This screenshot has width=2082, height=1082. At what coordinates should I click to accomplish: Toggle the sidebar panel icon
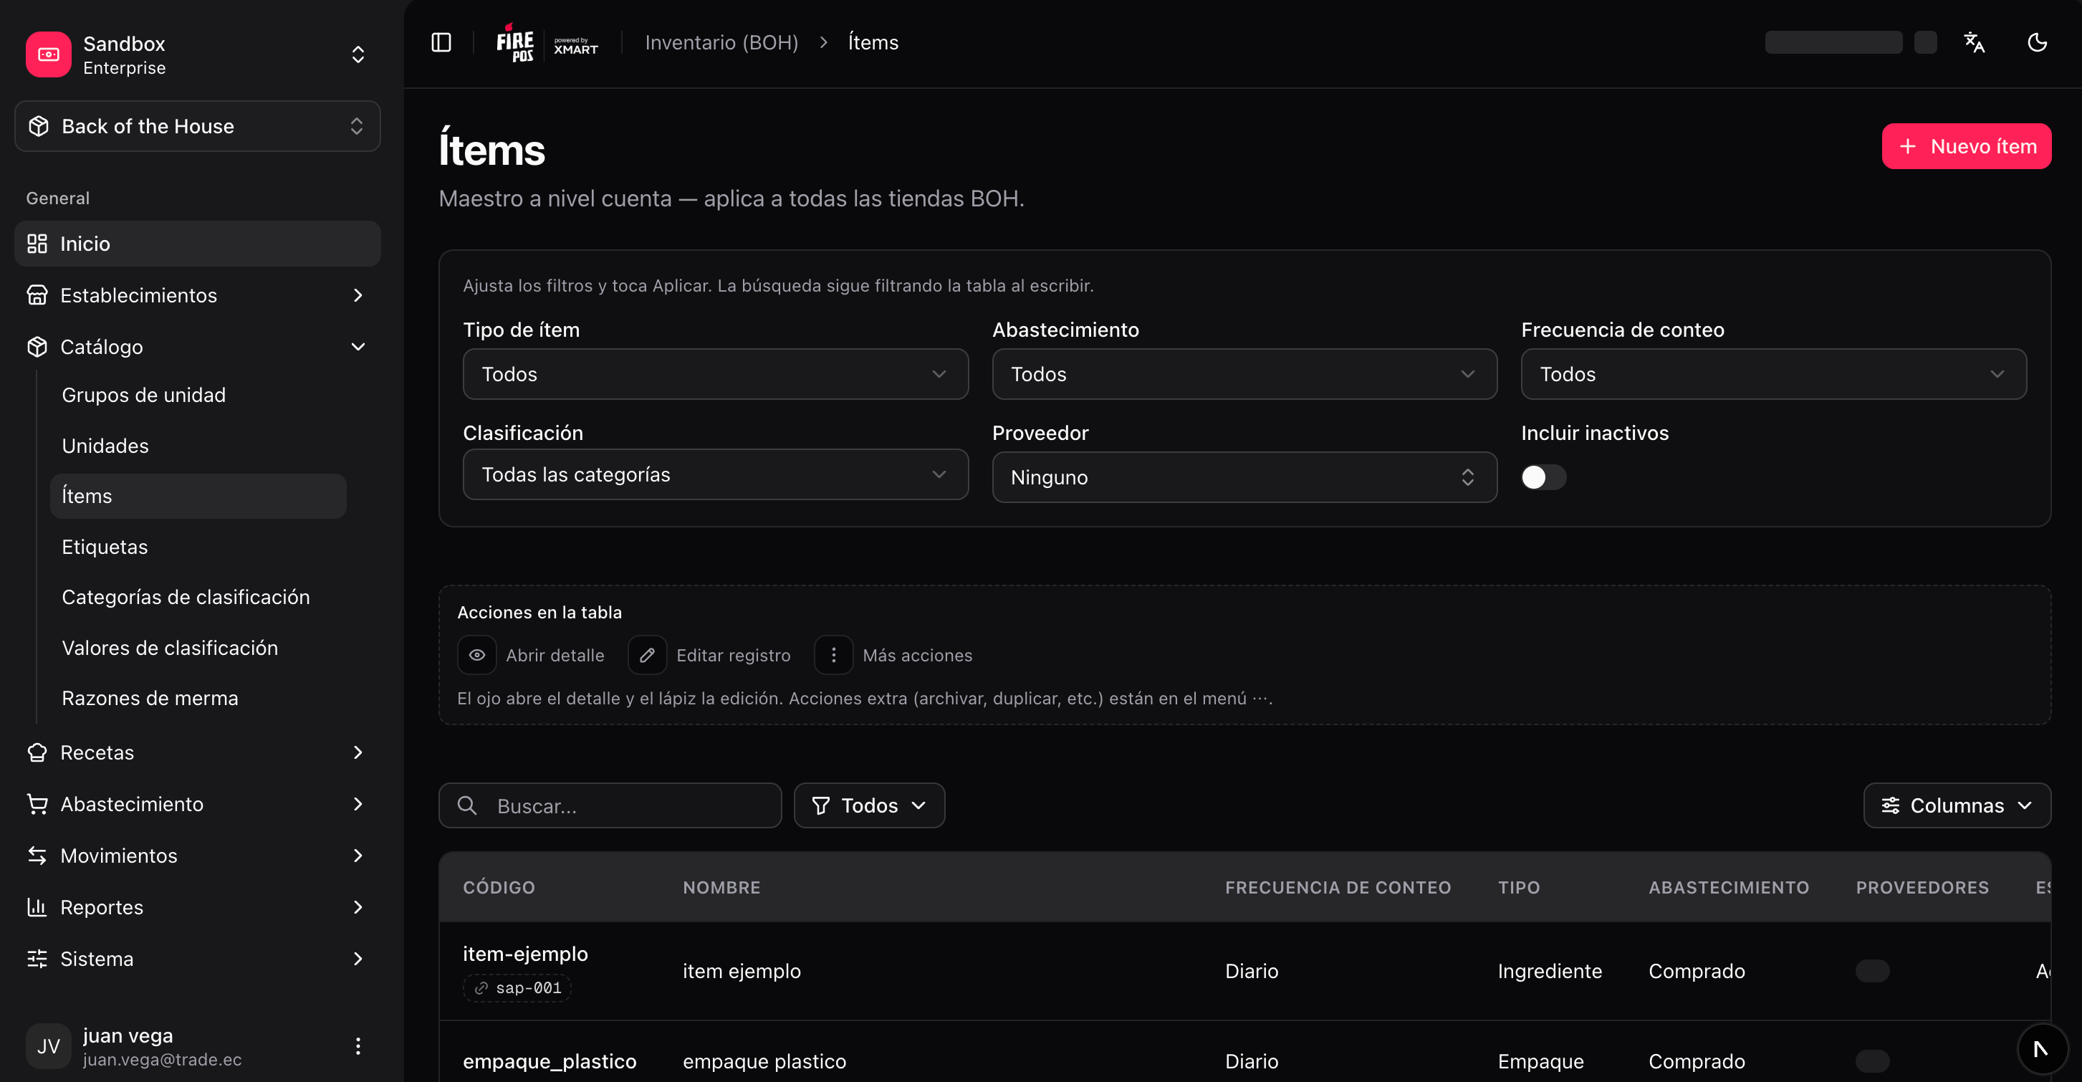pyautogui.click(x=441, y=42)
